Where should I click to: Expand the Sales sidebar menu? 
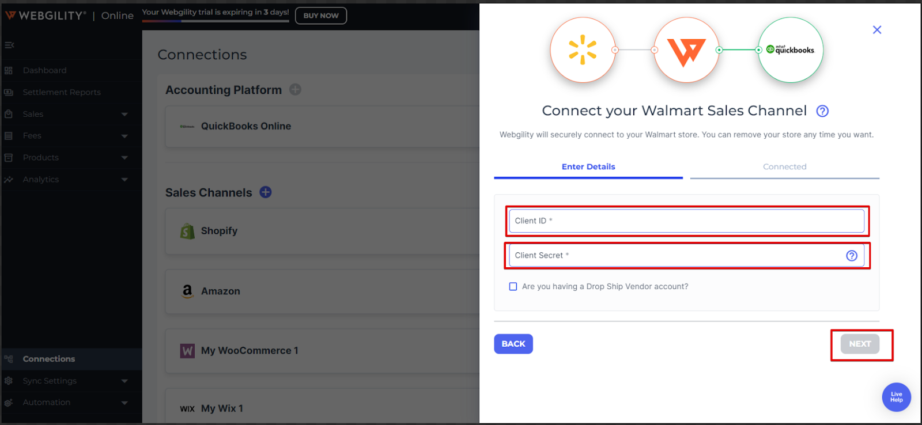point(124,114)
